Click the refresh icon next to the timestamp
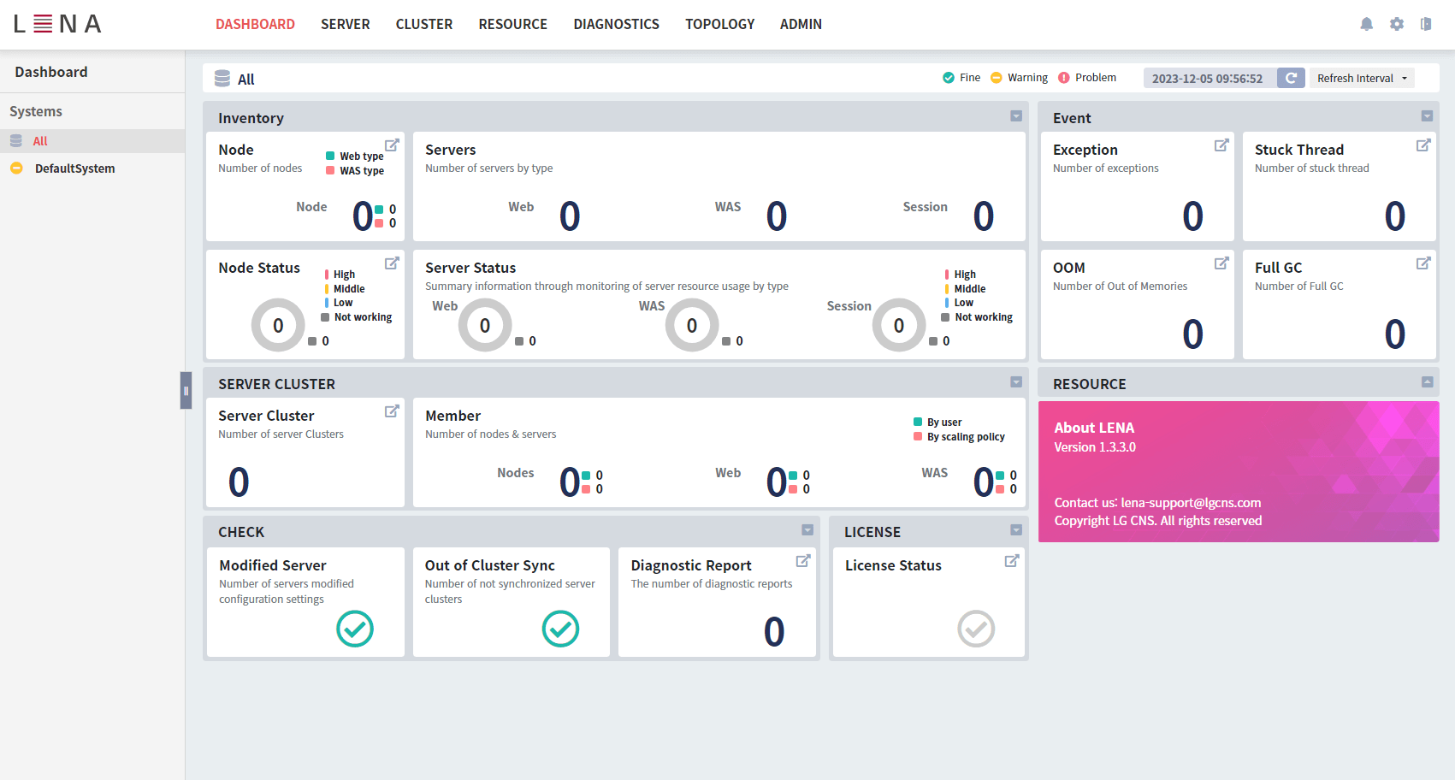 [x=1291, y=78]
